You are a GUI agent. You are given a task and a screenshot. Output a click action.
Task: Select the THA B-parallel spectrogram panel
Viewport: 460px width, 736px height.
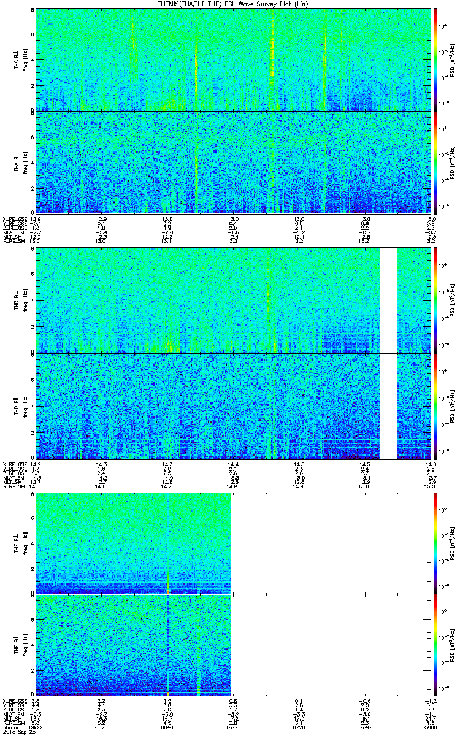(x=232, y=162)
